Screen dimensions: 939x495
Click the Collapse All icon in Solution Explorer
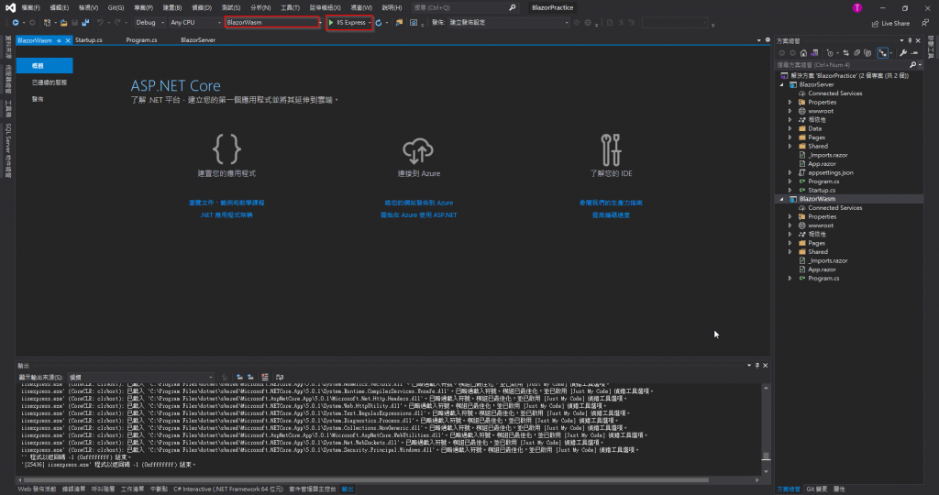click(857, 53)
